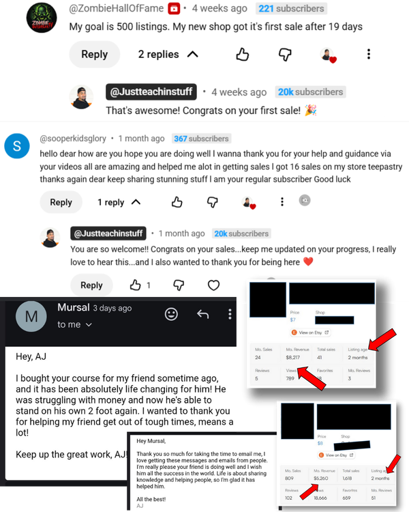409x512 pixels.
Task: Click emoji reaction icon in Mursal email
Action: (x=171, y=314)
